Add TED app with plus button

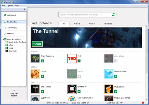[x=79, y=61]
